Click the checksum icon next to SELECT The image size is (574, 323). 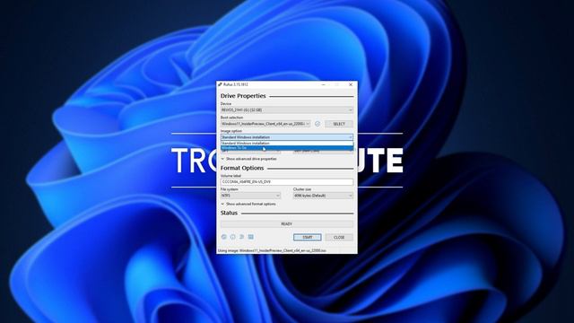pos(317,124)
